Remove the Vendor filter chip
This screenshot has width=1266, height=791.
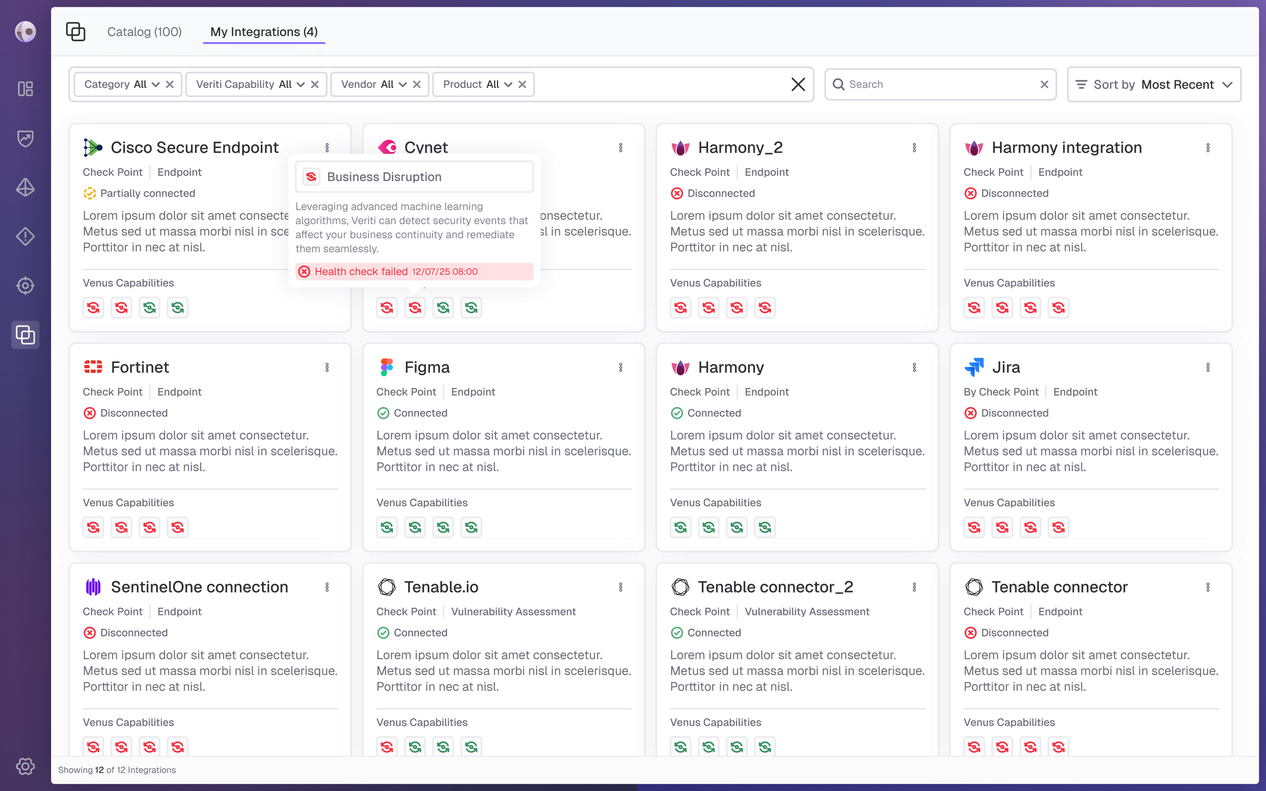(417, 84)
